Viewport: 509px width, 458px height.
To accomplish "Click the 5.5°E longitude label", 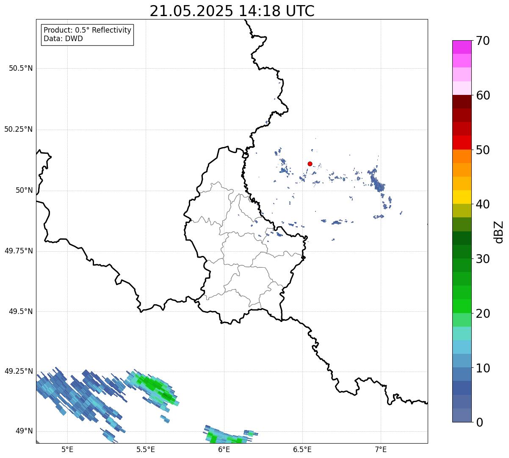I will point(146,450).
